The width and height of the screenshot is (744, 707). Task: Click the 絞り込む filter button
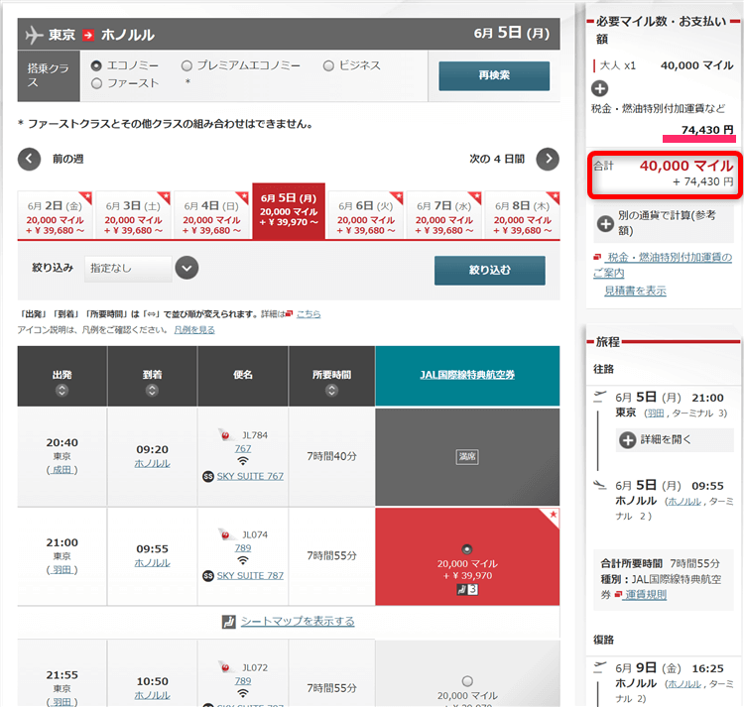coord(489,270)
